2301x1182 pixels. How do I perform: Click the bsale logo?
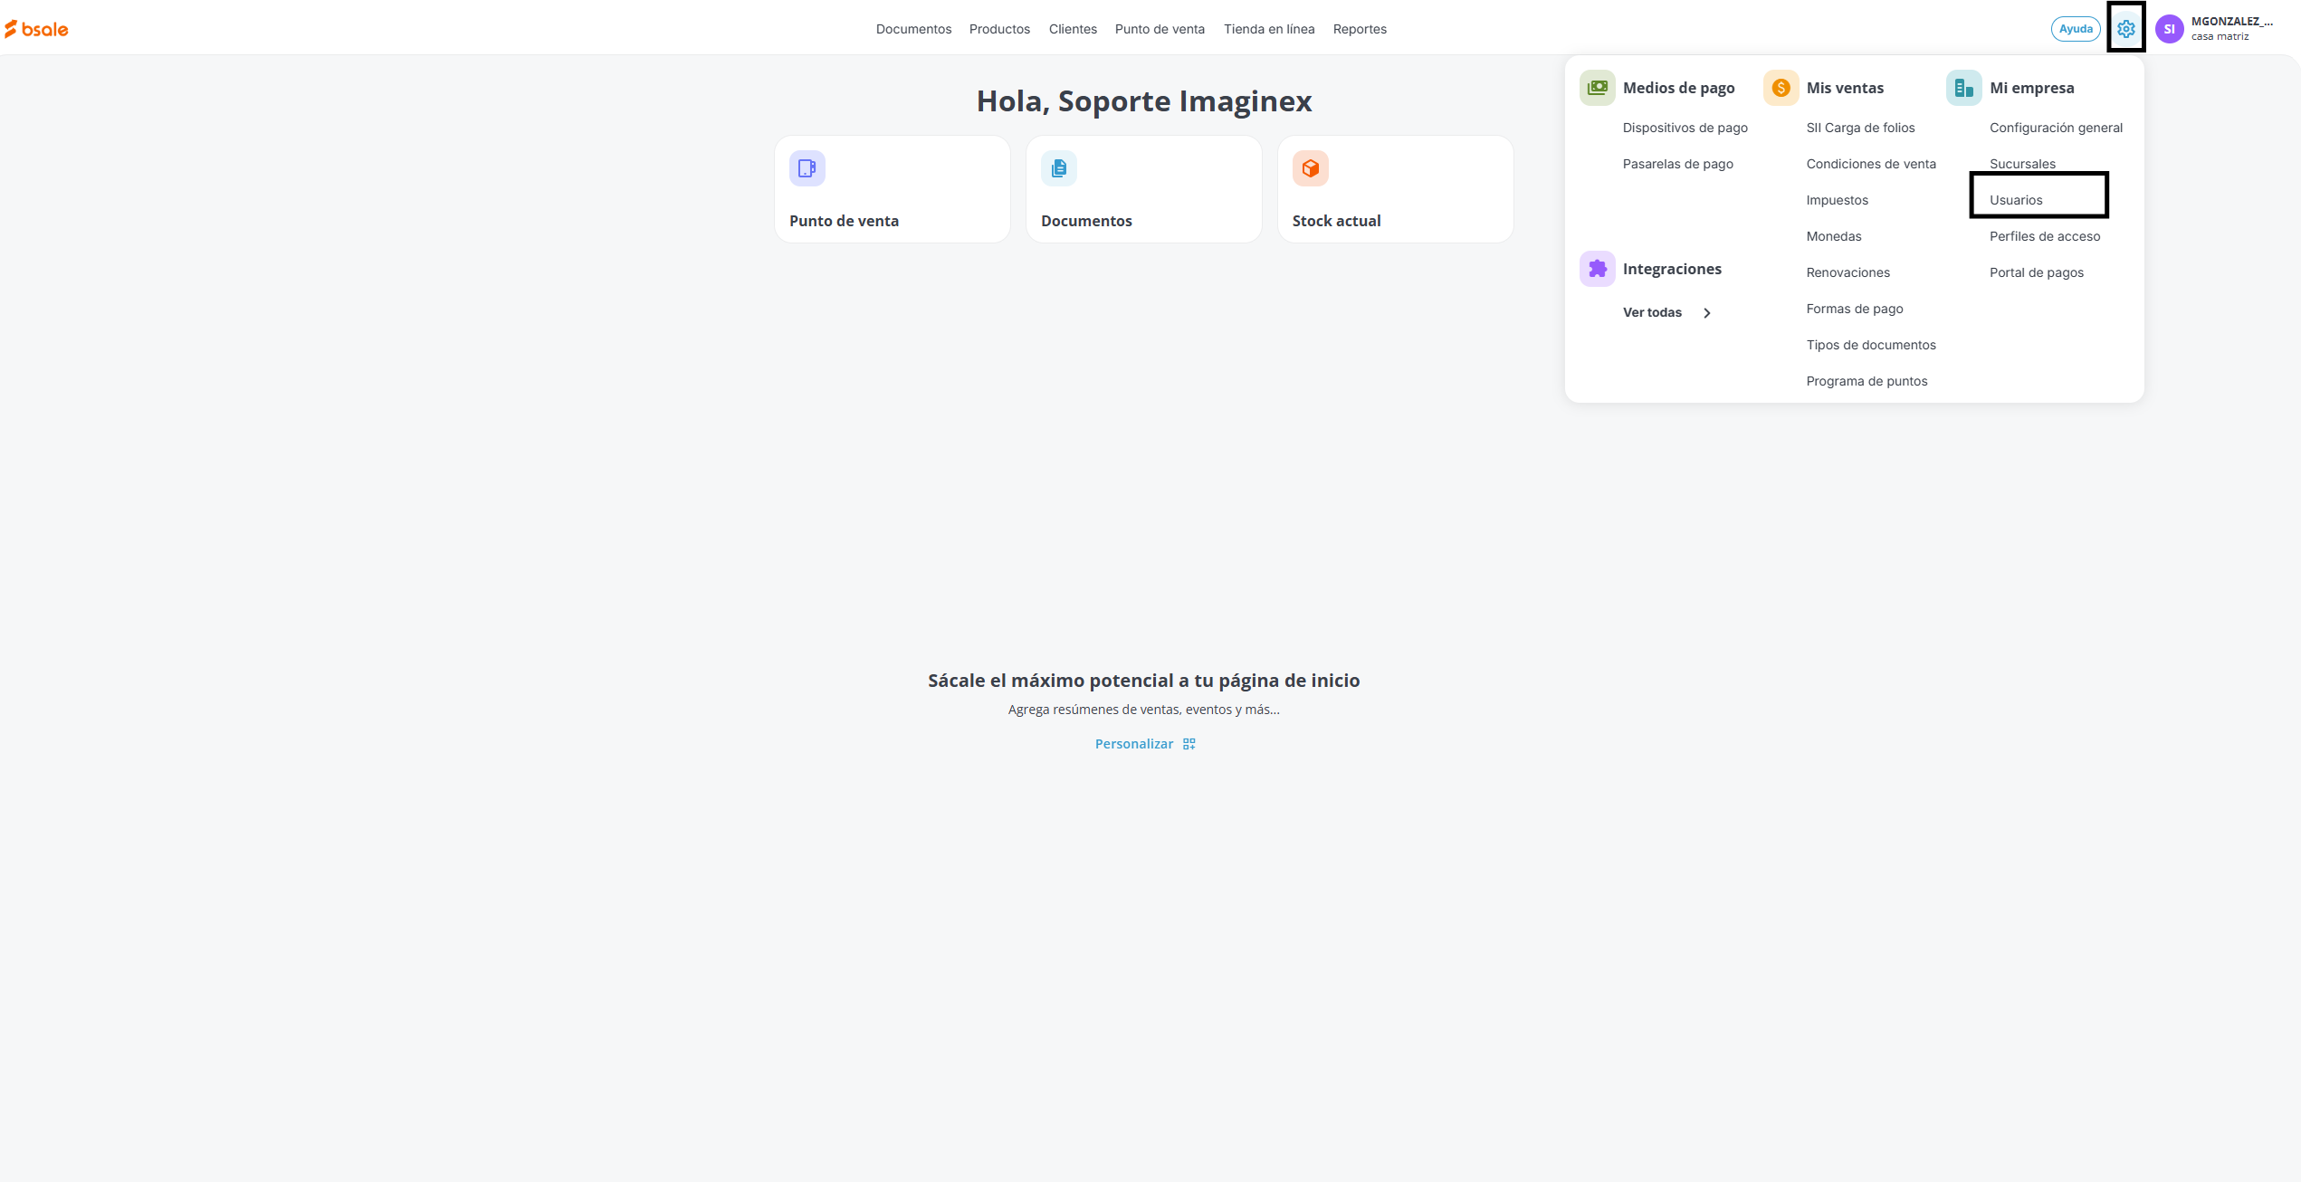click(36, 29)
